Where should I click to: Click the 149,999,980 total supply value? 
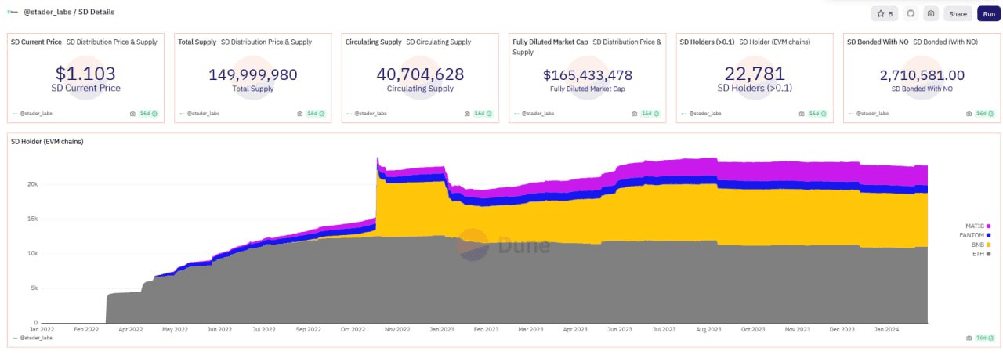(253, 74)
